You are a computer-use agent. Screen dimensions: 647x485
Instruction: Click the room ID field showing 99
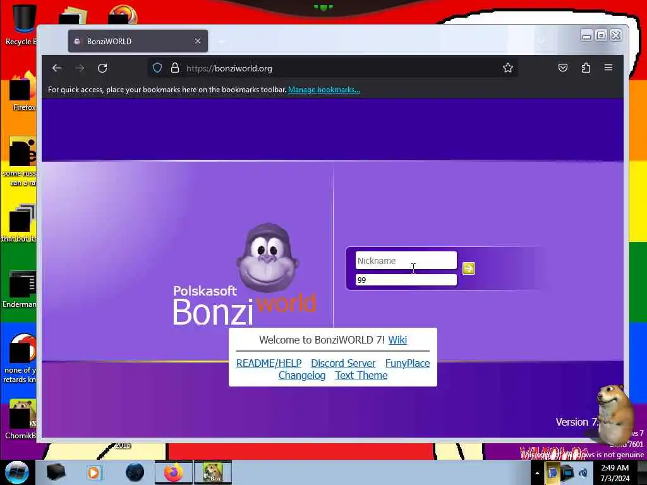tap(406, 280)
